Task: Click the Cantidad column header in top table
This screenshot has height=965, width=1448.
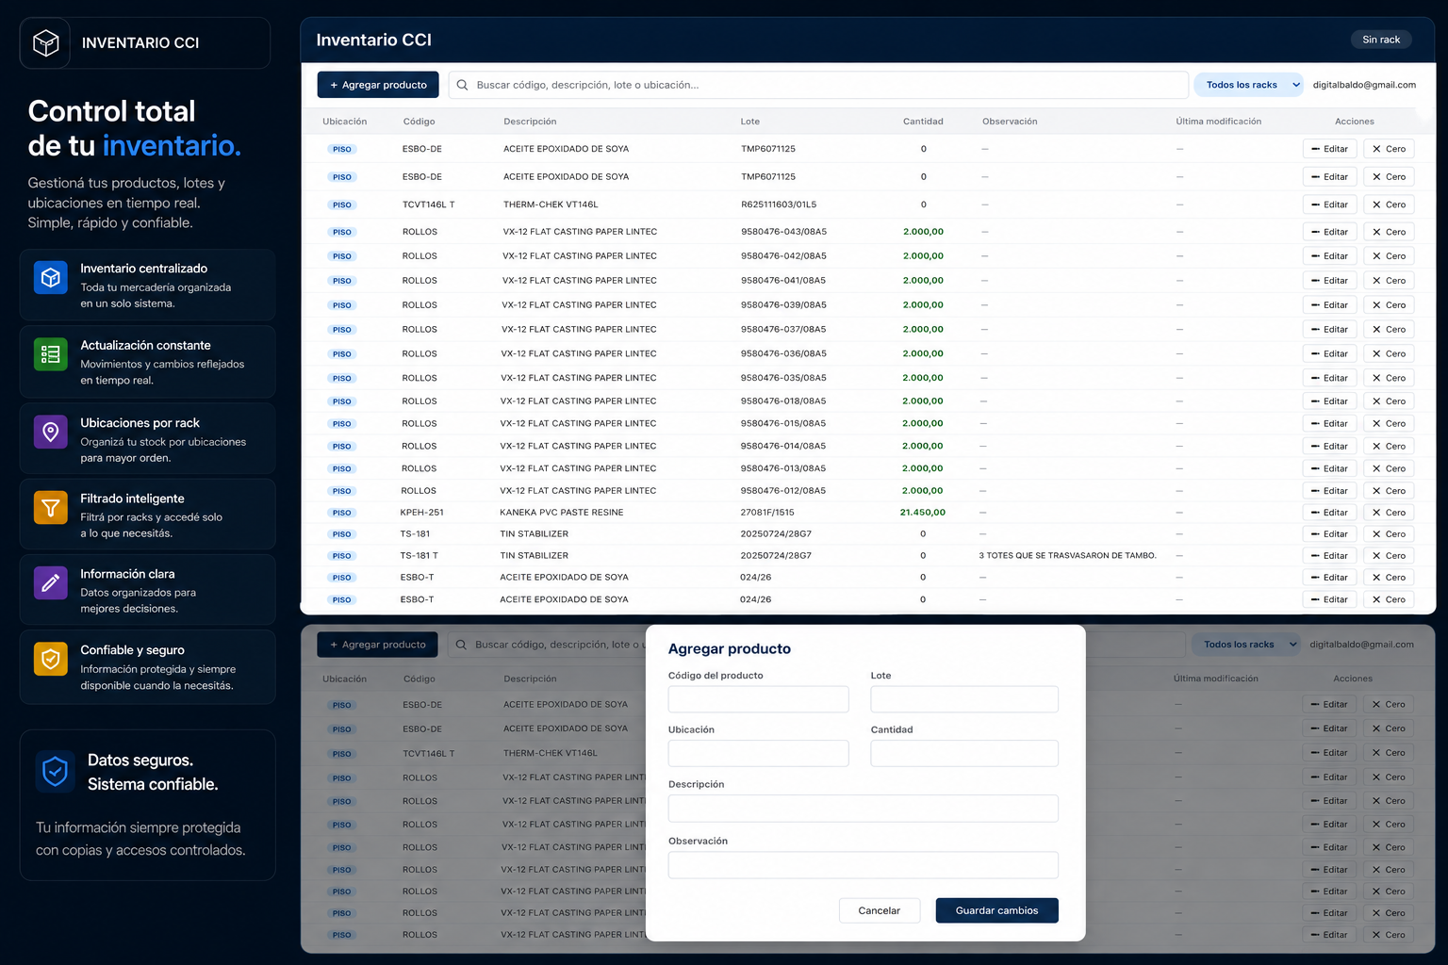Action: tap(923, 122)
